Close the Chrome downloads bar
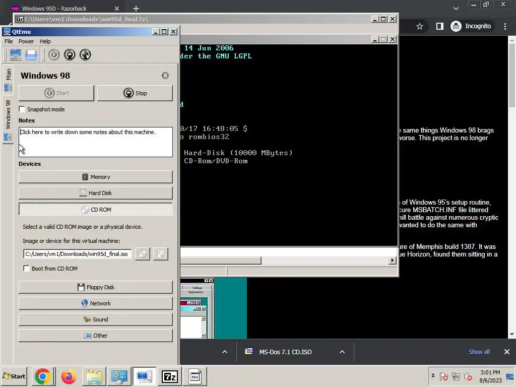Screen dimensions: 516x387 pos(507,352)
